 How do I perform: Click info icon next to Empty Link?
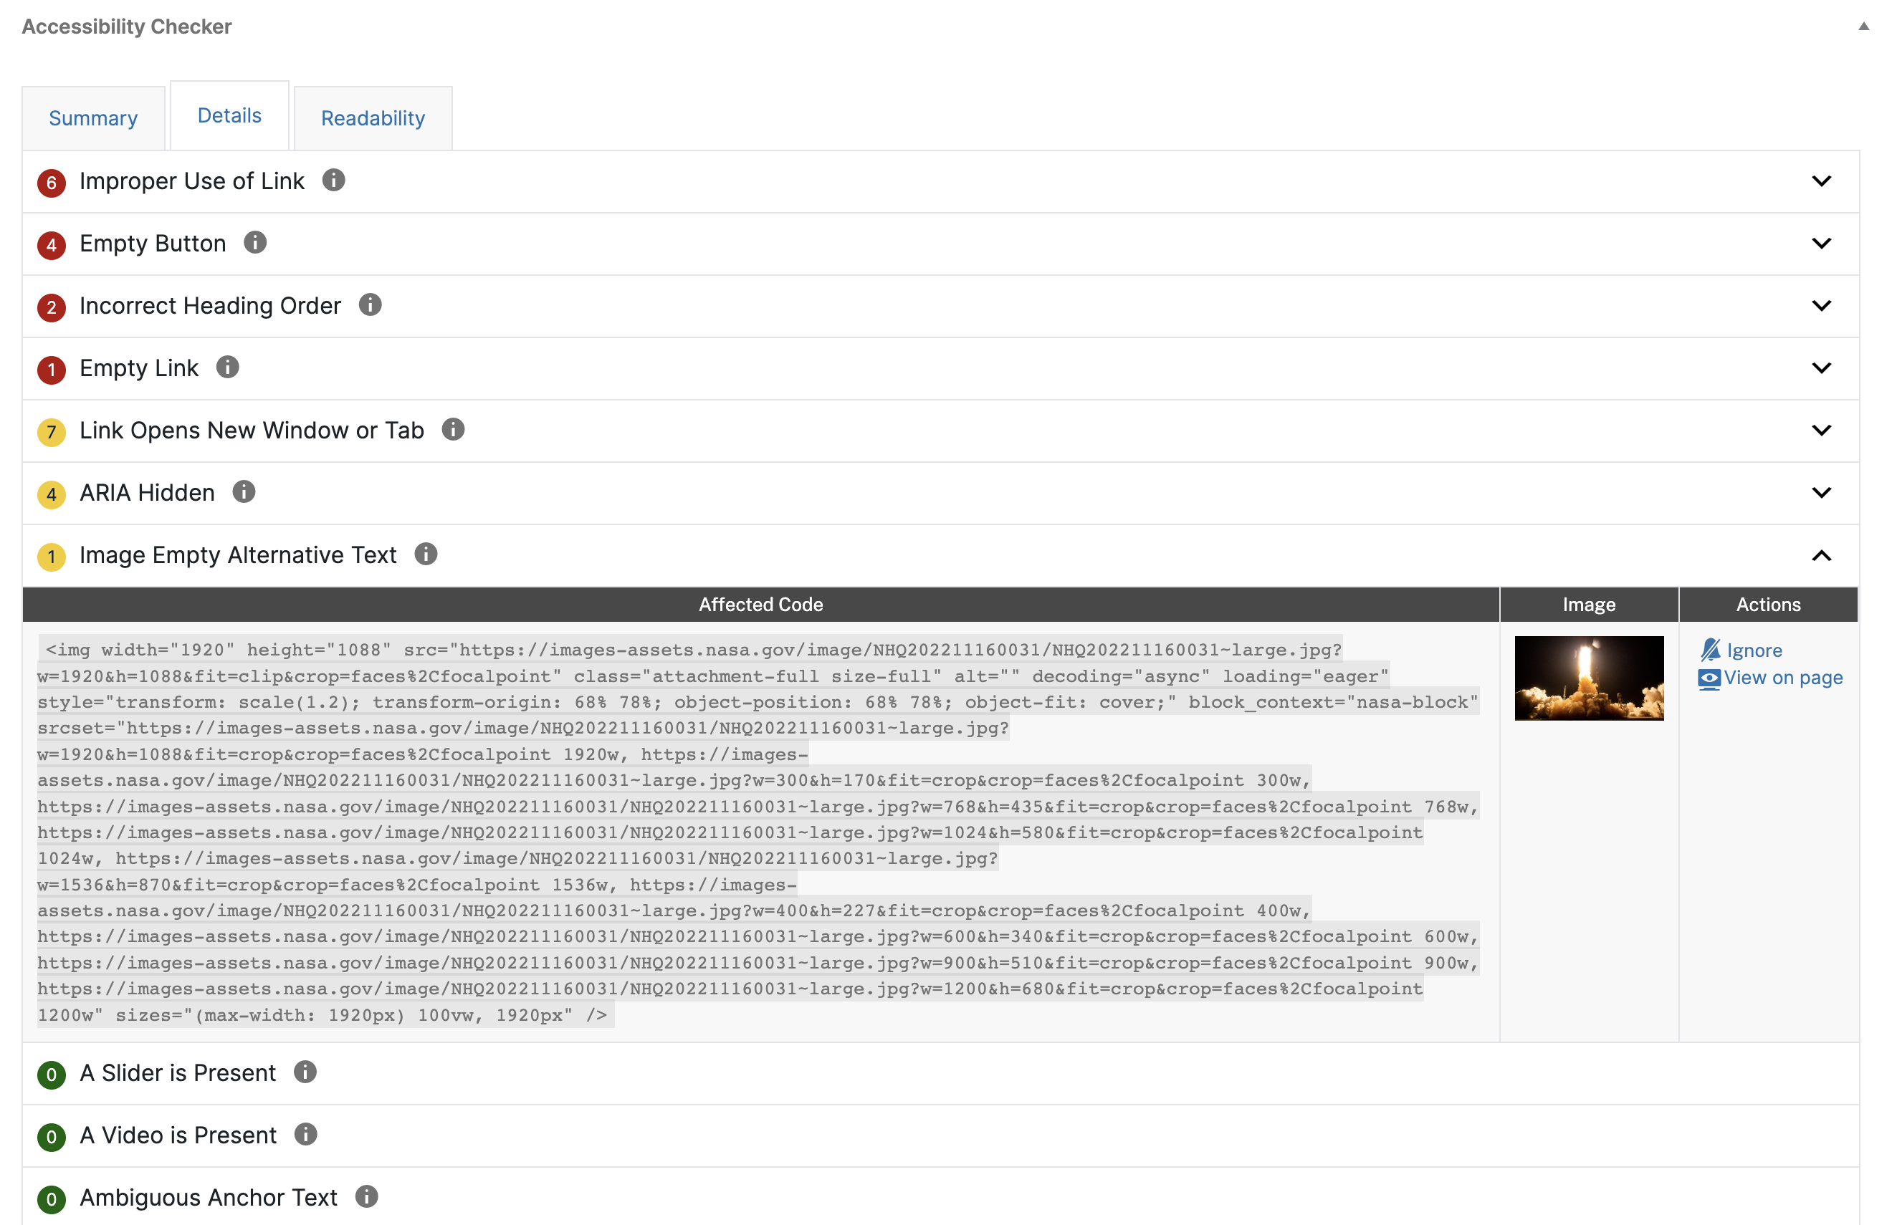228,367
